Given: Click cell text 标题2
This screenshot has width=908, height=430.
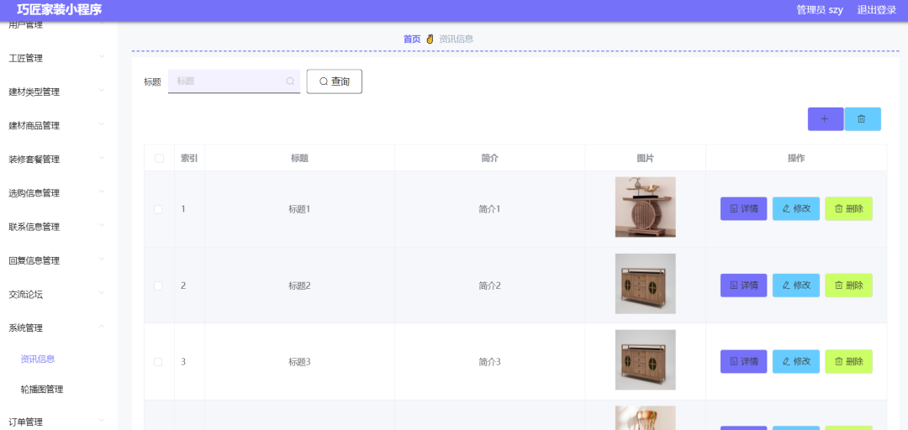Looking at the screenshot, I should coord(300,286).
